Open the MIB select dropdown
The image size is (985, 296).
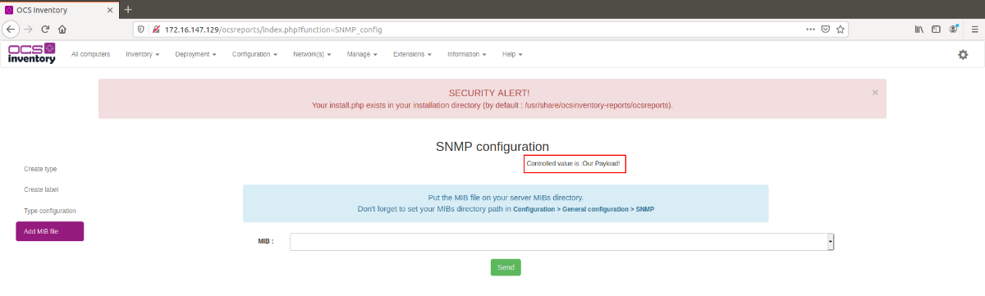pos(562,241)
